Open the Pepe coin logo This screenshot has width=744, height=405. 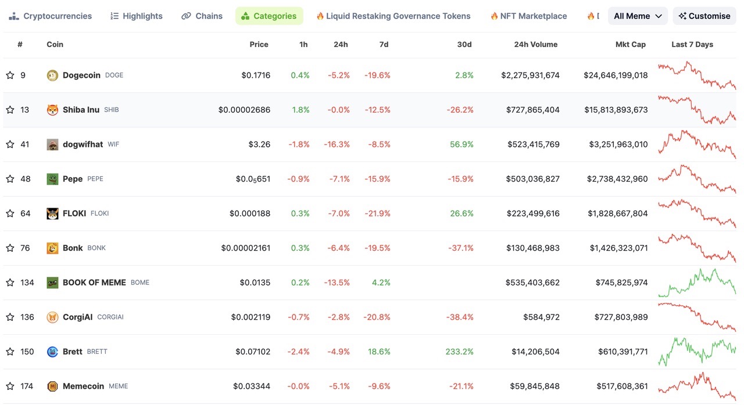pyautogui.click(x=52, y=179)
